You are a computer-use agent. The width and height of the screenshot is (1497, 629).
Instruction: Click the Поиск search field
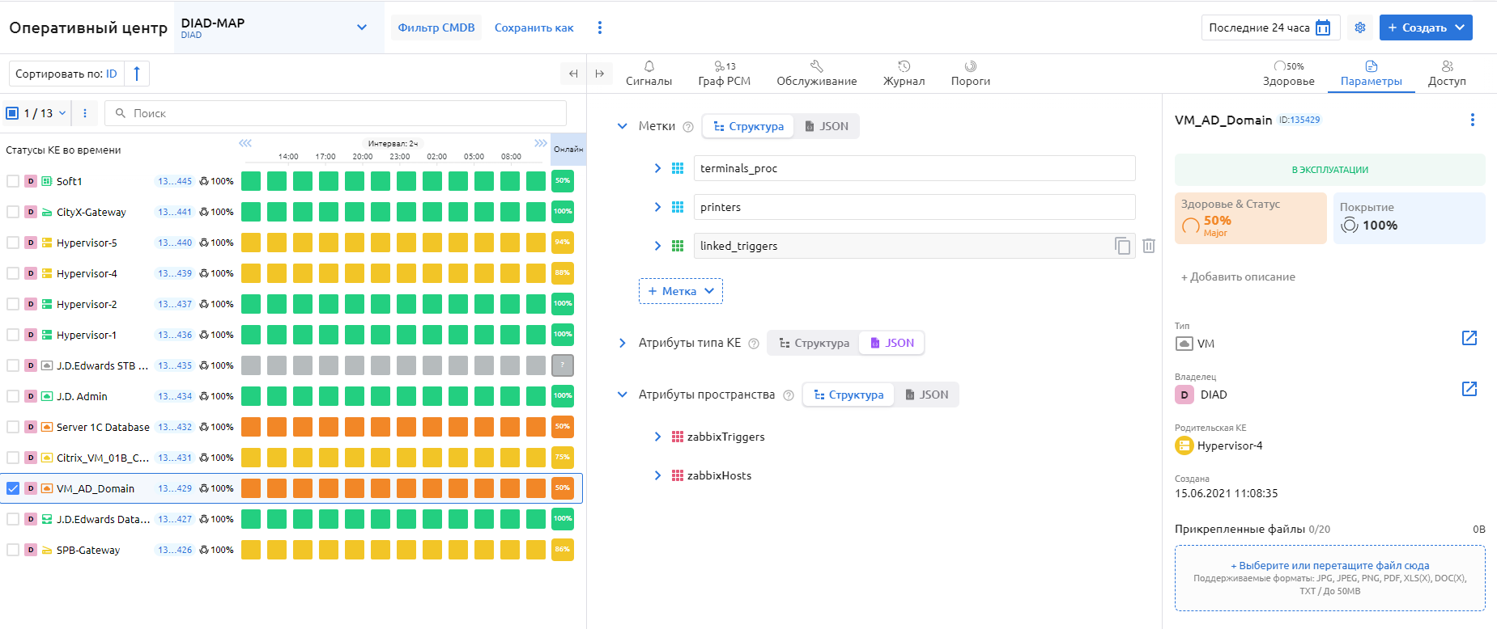pyautogui.click(x=335, y=113)
